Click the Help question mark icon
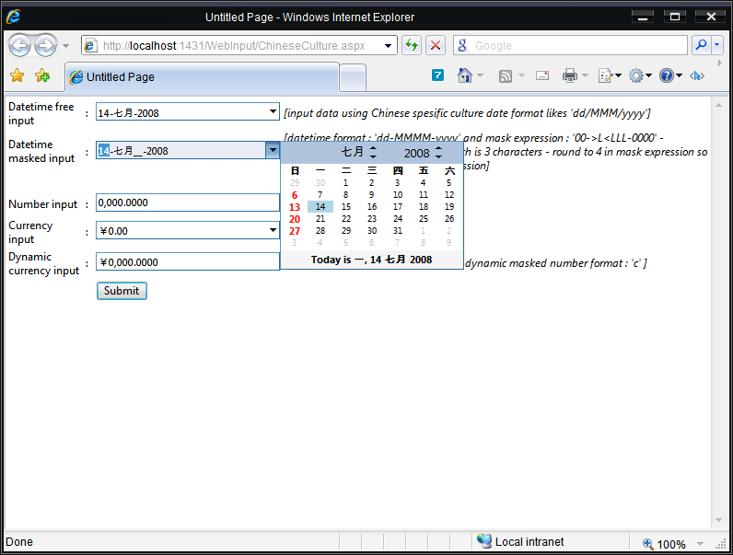 (x=666, y=76)
